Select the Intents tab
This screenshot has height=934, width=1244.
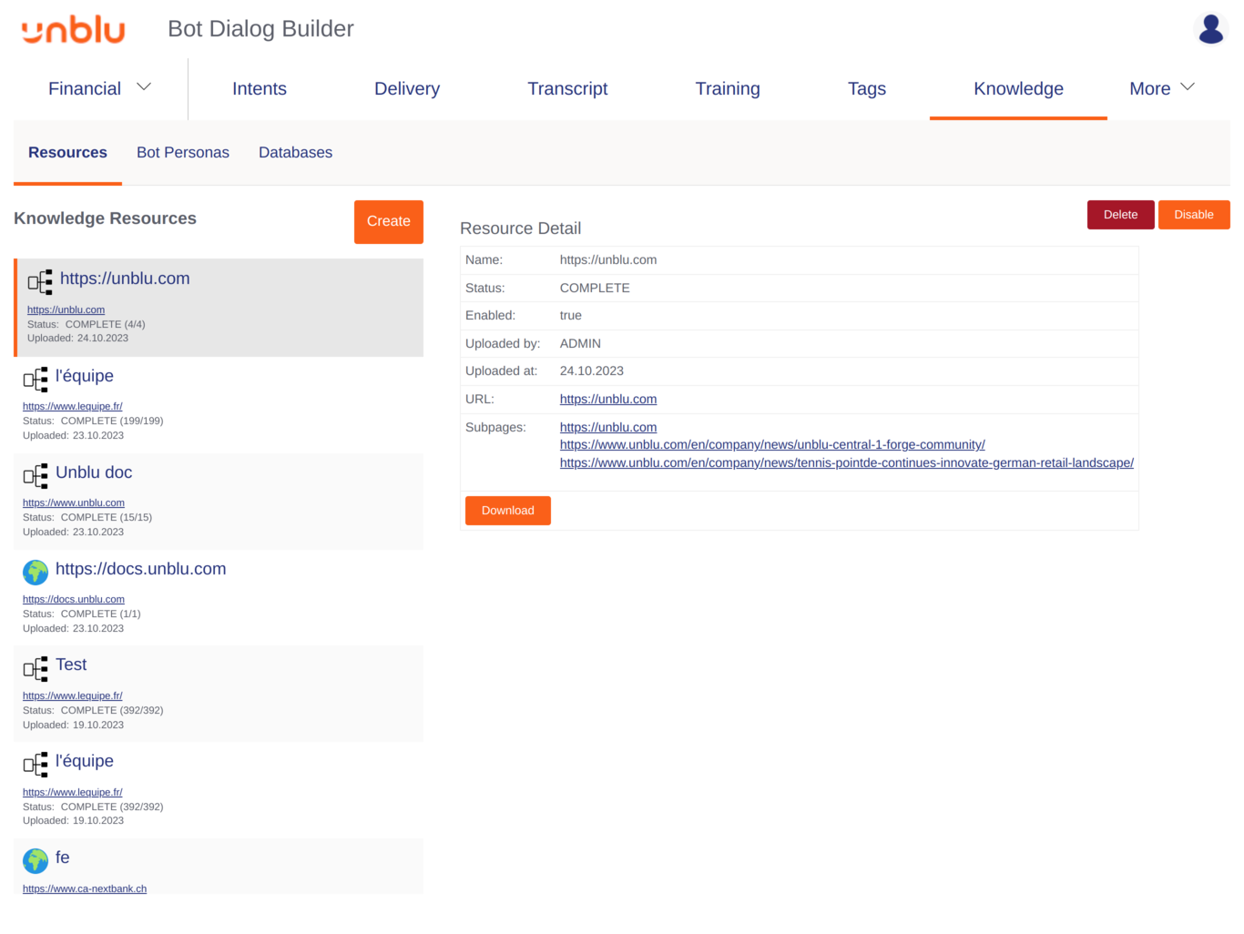pyautogui.click(x=260, y=88)
